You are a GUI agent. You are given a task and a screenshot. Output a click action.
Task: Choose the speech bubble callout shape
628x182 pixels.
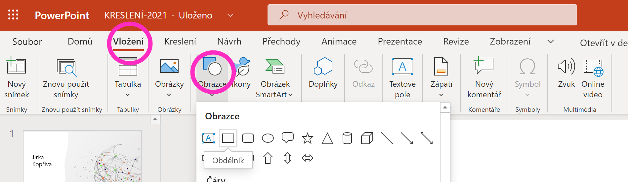287,138
